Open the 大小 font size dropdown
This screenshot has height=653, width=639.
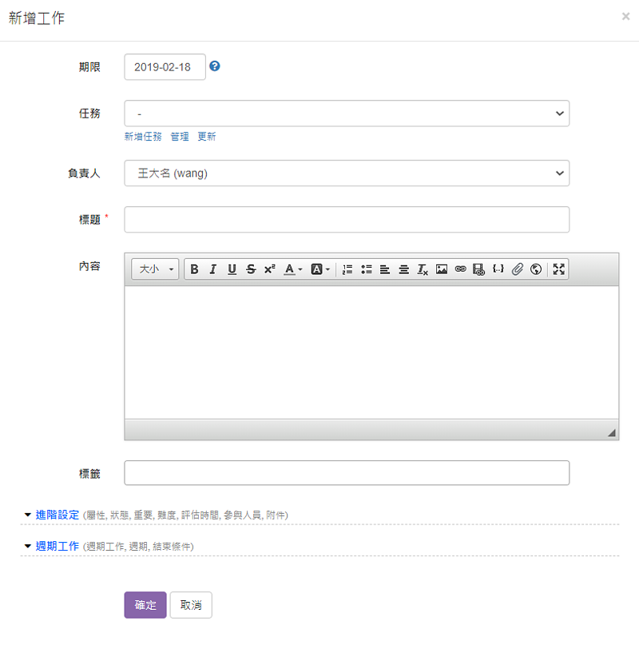156,269
